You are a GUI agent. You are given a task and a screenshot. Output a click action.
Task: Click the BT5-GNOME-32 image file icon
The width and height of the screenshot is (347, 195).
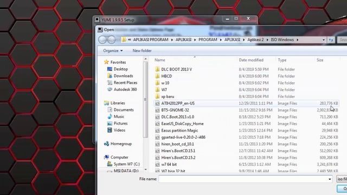pos(157,110)
